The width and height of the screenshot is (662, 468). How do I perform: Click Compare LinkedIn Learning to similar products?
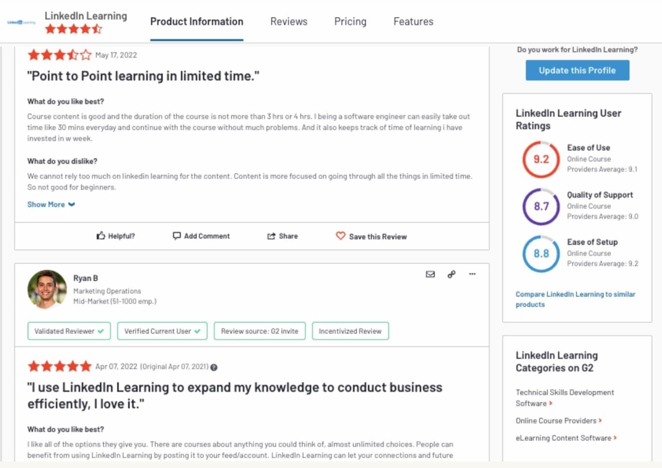tap(575, 299)
